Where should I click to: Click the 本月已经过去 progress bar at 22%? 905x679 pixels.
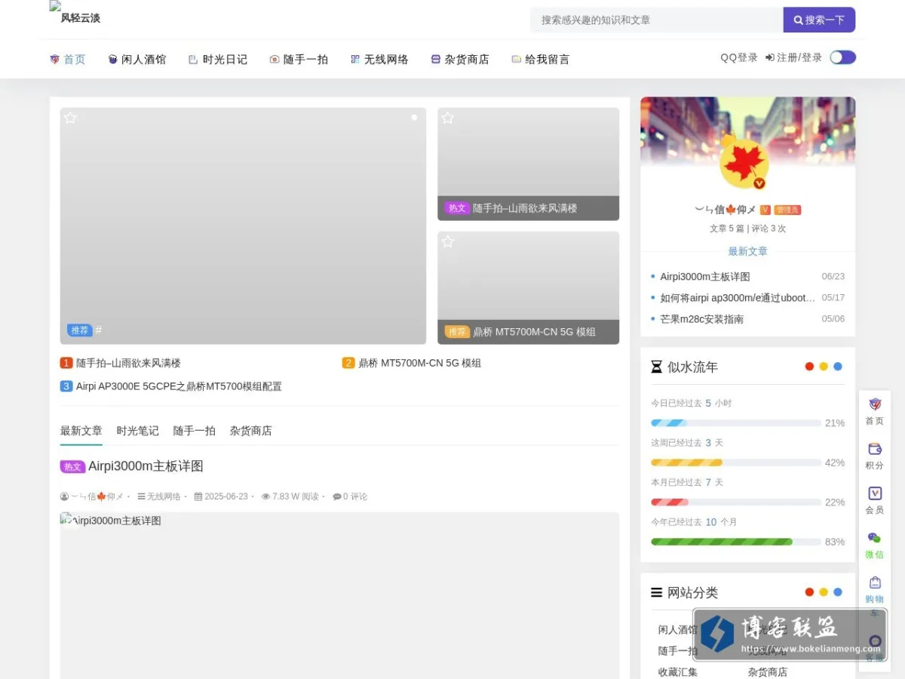click(x=735, y=502)
